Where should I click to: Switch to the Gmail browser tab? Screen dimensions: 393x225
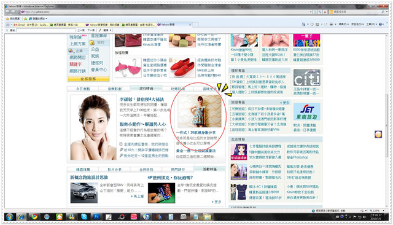tap(31, 25)
